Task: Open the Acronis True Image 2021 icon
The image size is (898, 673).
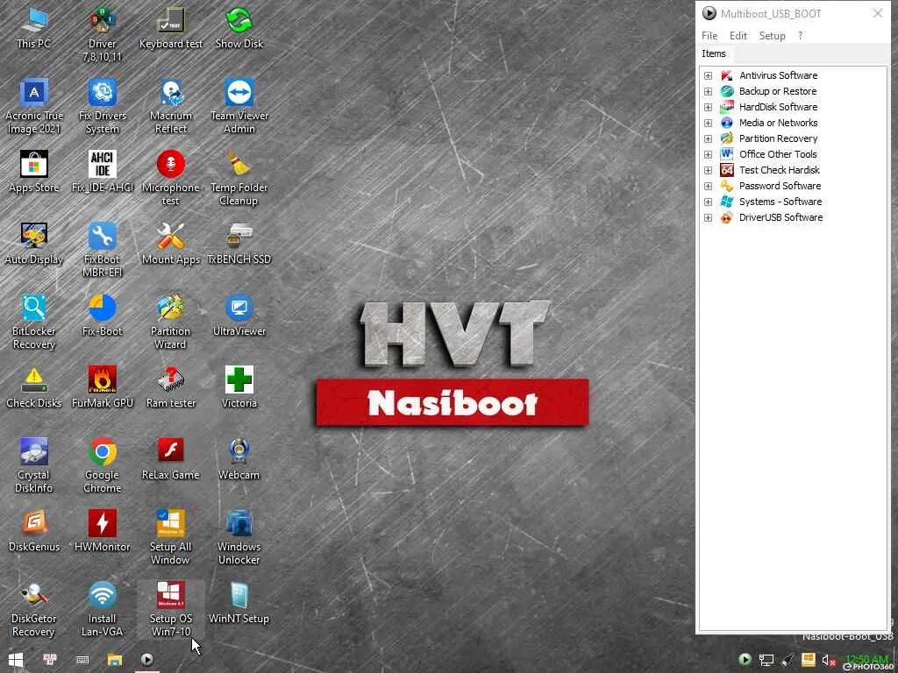Action: [x=34, y=107]
